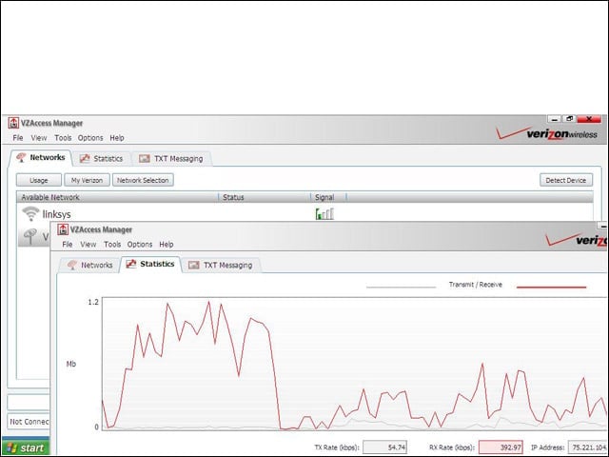Open the Windows start button

click(26, 447)
